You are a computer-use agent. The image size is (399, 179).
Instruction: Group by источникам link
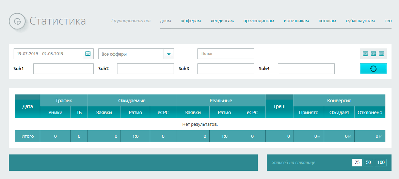point(296,21)
